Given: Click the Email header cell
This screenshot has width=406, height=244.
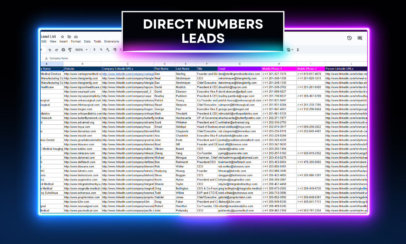Looking at the screenshot, I should [239, 69].
